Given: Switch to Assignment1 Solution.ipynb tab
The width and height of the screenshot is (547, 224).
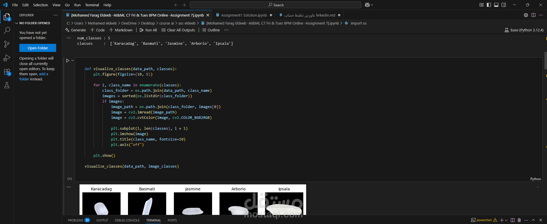Looking at the screenshot, I should coord(244,15).
